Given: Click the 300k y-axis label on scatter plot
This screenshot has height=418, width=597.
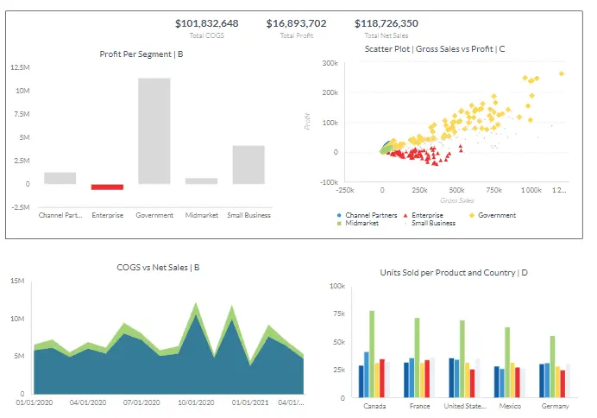Looking at the screenshot, I should [330, 63].
